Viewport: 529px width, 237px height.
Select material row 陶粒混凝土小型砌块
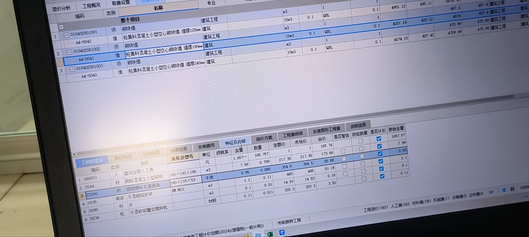(144, 179)
